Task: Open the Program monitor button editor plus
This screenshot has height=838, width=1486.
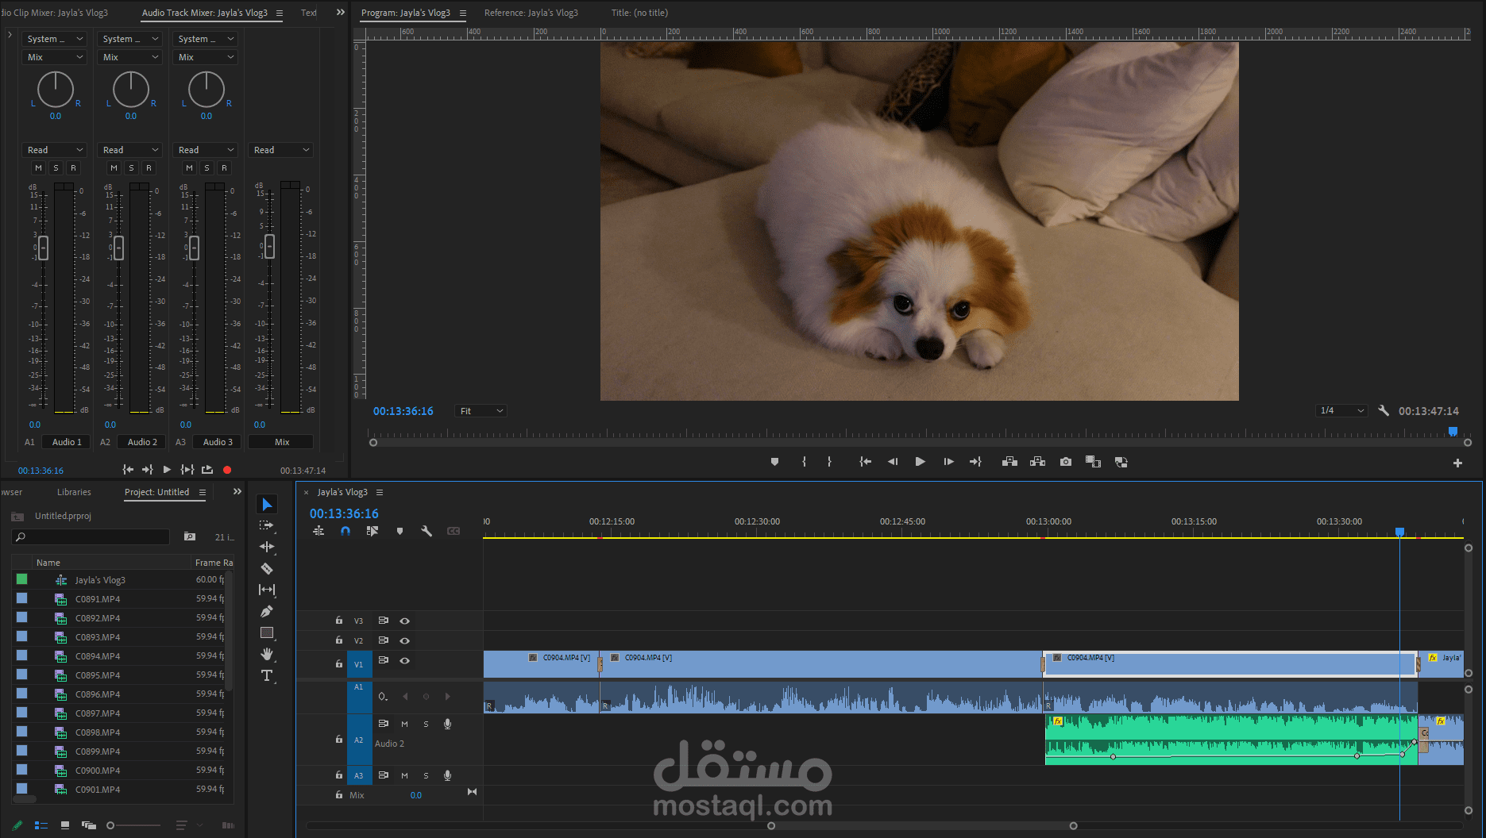Action: click(1457, 463)
